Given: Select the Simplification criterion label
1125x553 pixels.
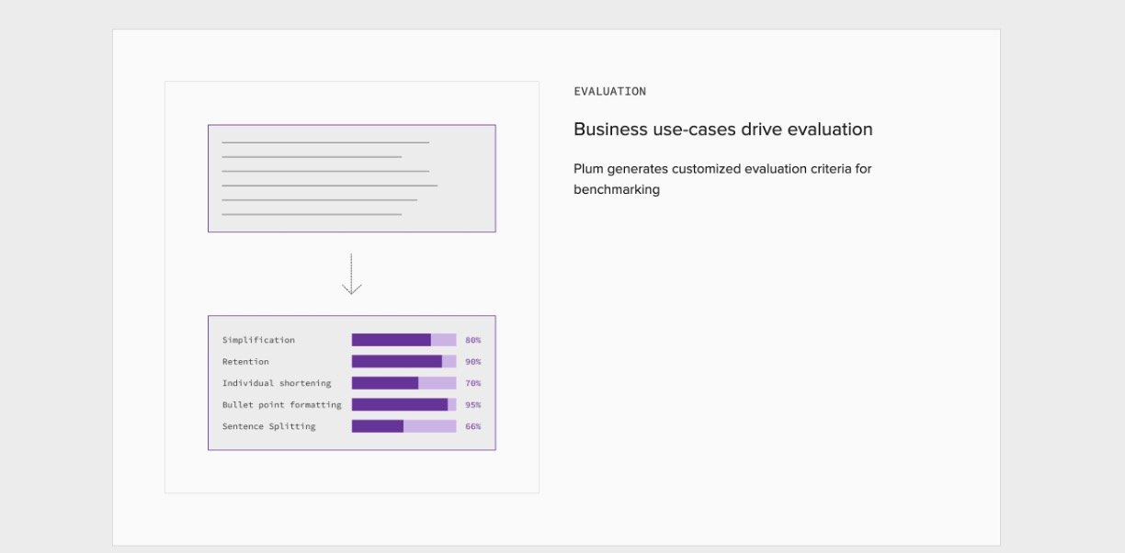Looking at the screenshot, I should (x=258, y=340).
